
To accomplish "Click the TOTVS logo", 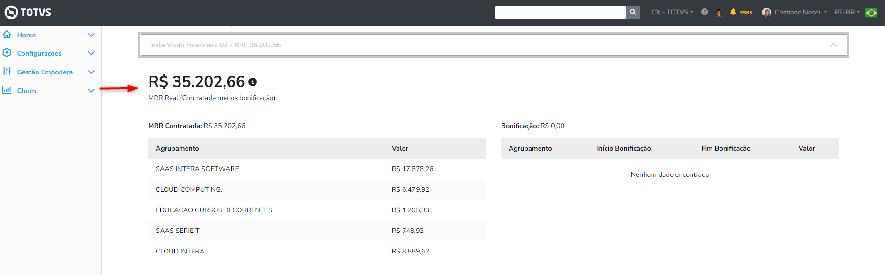I will pyautogui.click(x=28, y=12).
